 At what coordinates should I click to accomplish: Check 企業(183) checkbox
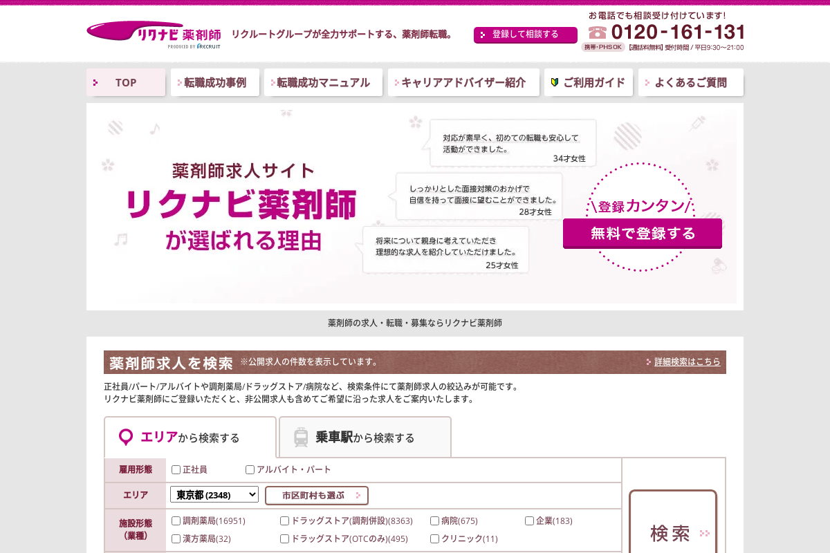529,521
